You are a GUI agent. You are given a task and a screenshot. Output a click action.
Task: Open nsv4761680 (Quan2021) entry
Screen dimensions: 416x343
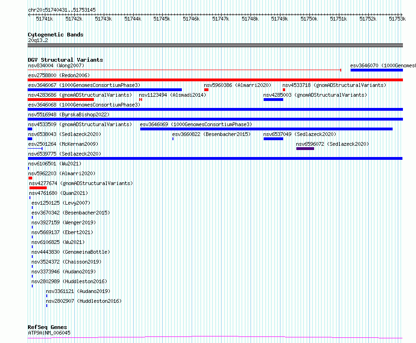pos(58,193)
